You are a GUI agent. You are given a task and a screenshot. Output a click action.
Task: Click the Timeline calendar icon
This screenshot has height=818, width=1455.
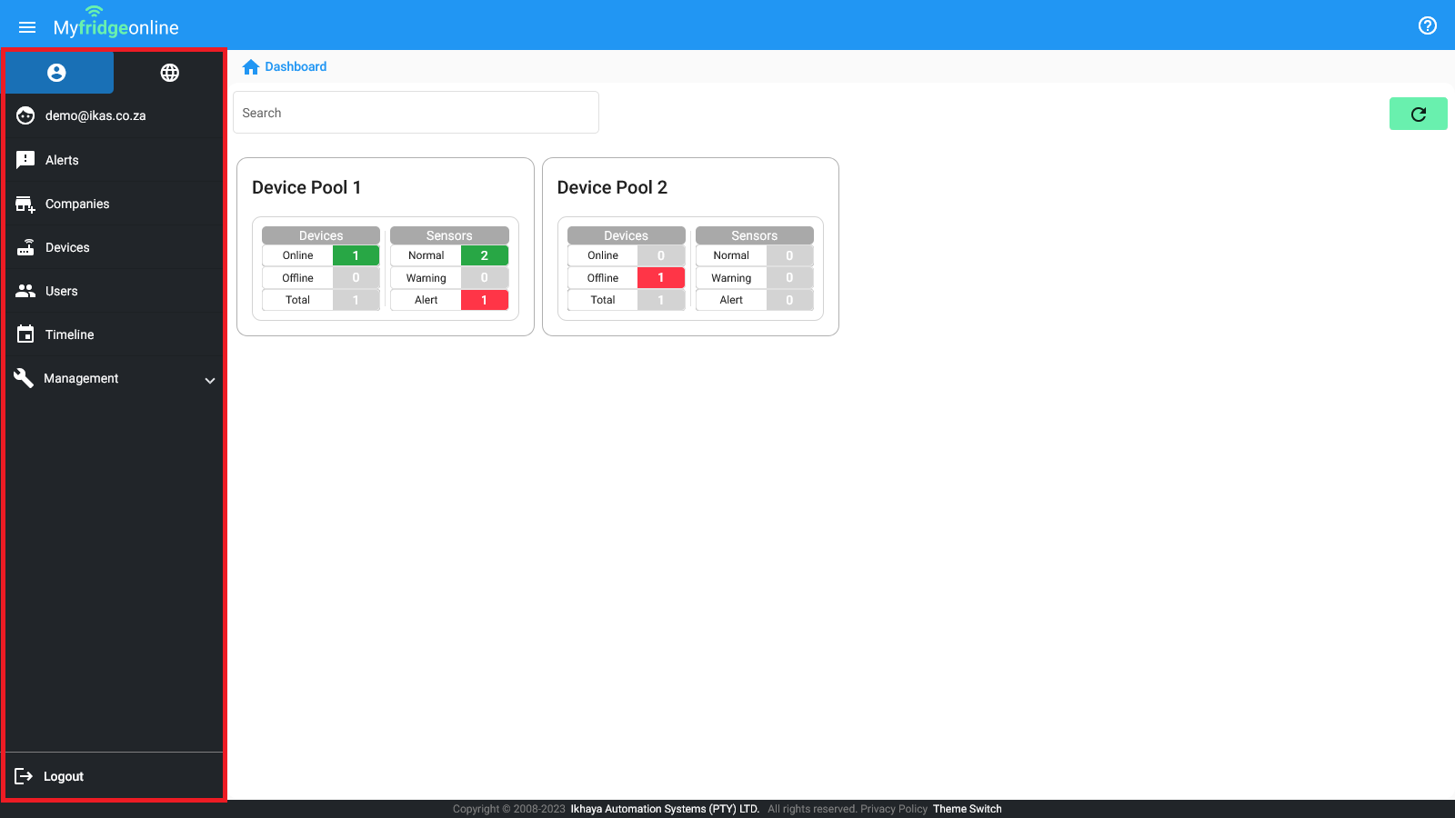[x=25, y=334]
